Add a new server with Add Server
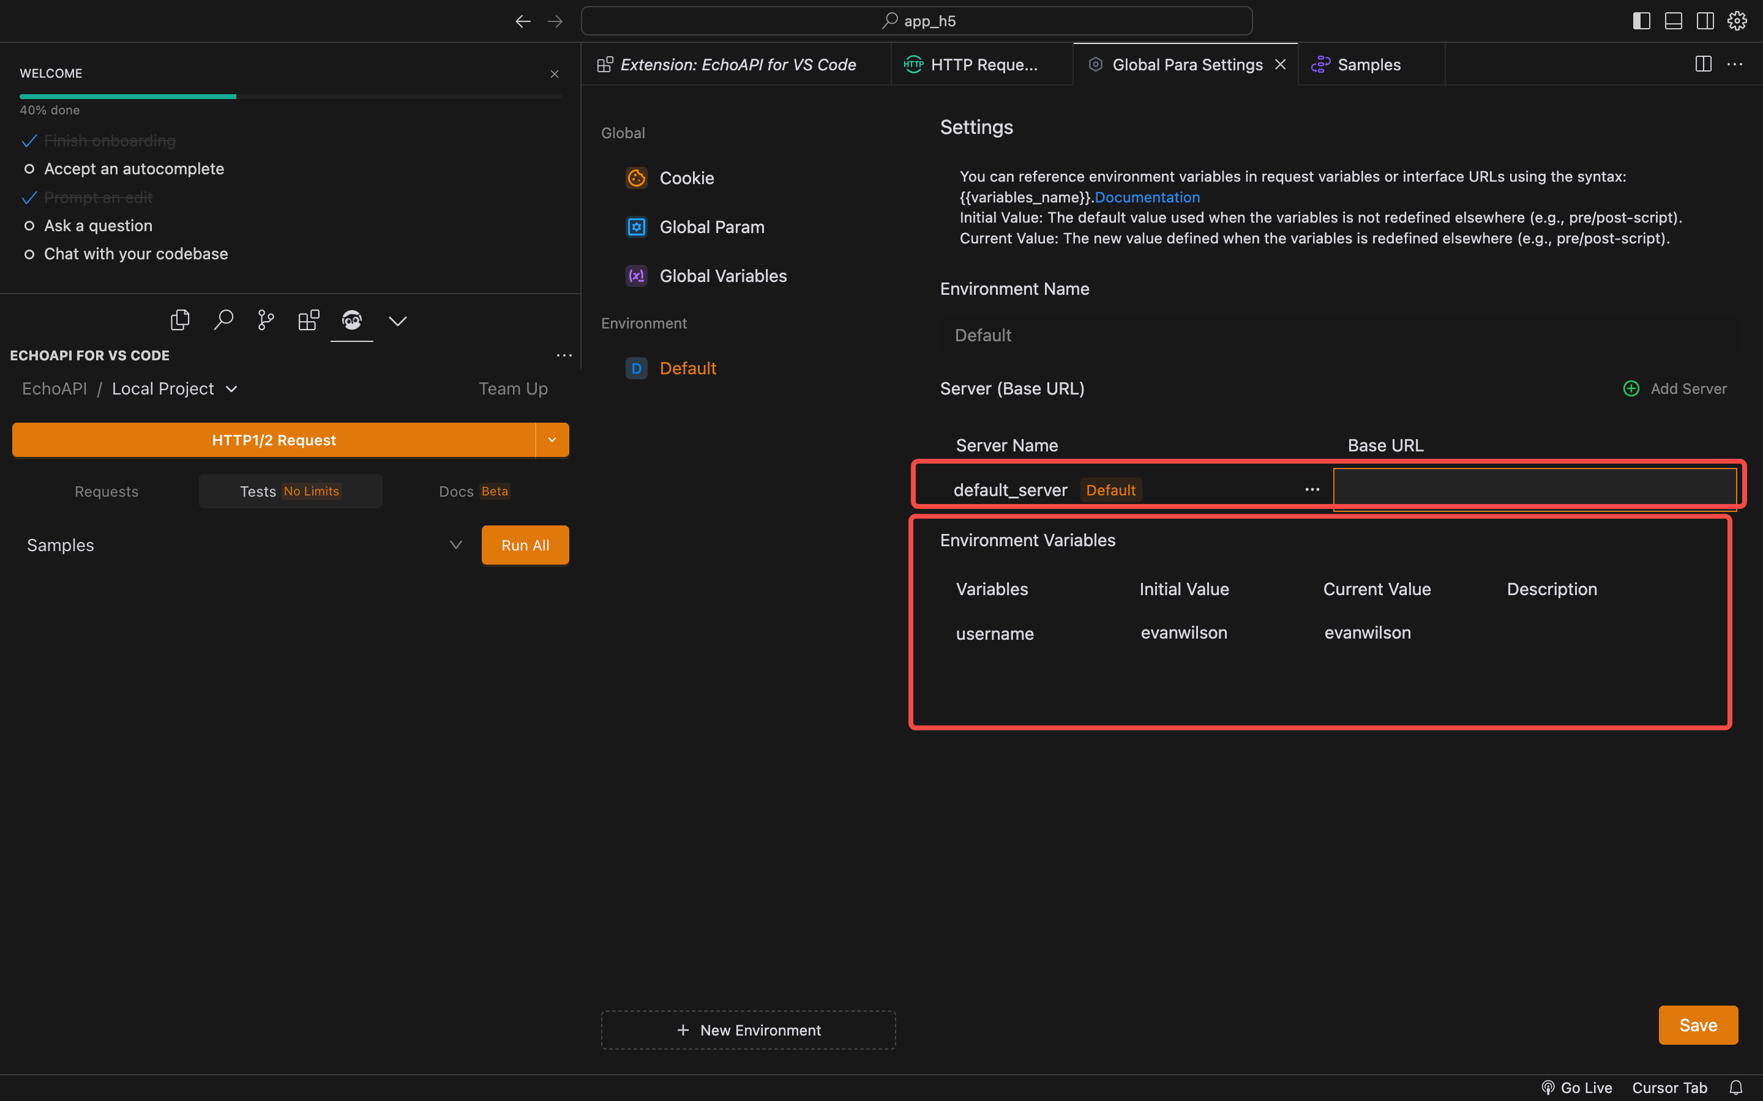 1675,389
